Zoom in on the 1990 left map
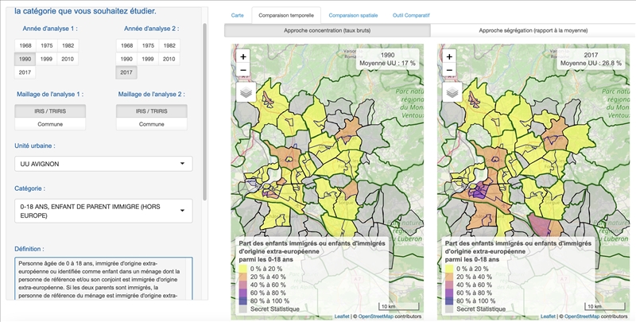Viewport: 636px width, 322px height. click(x=243, y=57)
